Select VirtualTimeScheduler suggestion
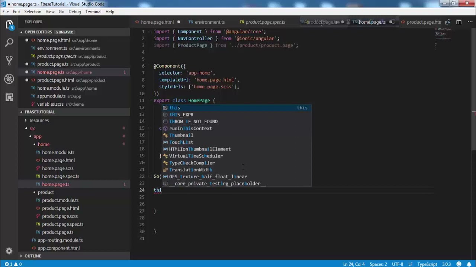The width and height of the screenshot is (476, 267). point(236,156)
